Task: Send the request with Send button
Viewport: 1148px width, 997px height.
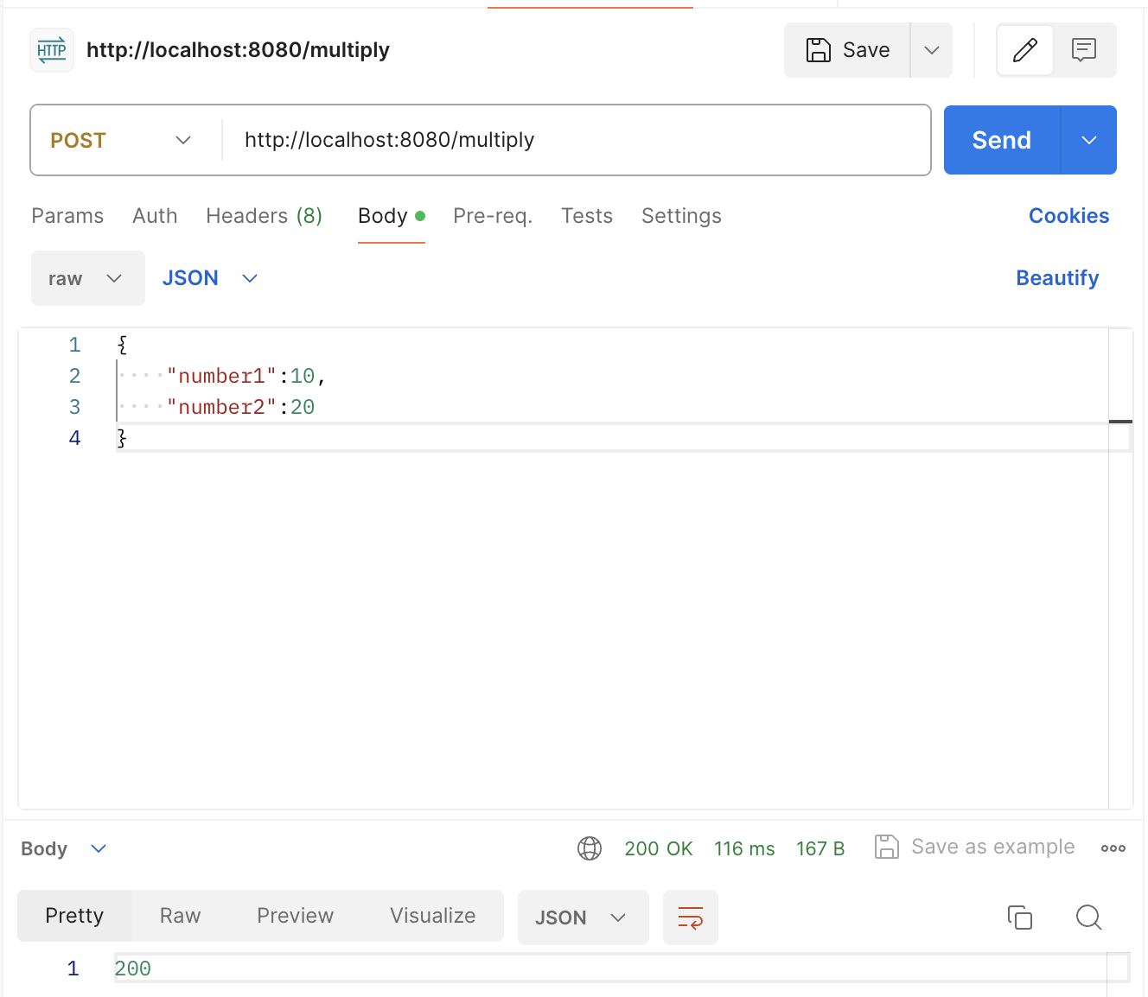Action: pos(1002,140)
